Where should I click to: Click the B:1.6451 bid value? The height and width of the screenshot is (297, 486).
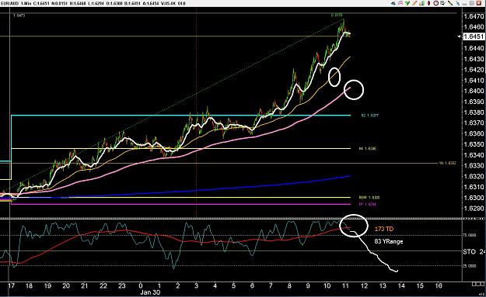pyautogui.click(x=132, y=3)
